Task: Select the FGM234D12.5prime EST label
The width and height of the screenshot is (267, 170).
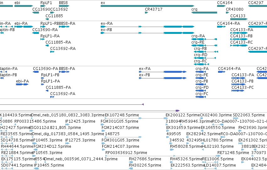Action: pyautogui.click(x=52, y=146)
